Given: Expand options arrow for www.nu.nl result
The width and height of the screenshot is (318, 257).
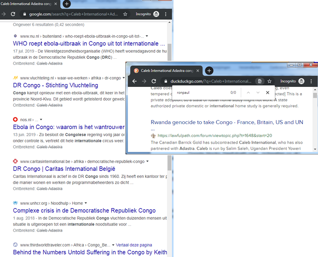Looking at the screenshot, I should tap(147, 36).
